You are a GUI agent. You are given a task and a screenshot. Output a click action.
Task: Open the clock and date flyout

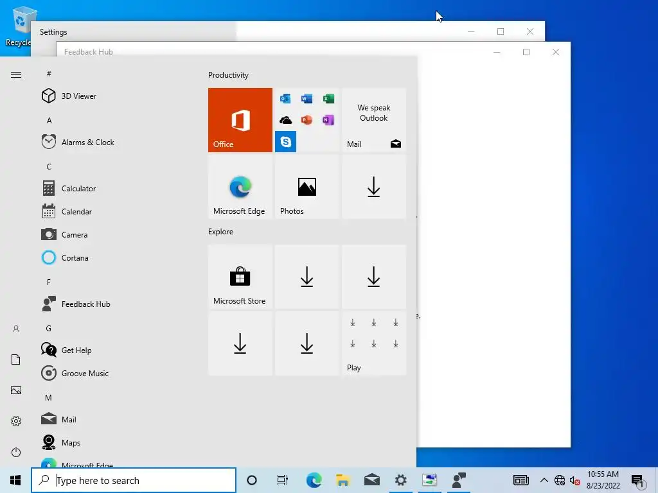click(603, 480)
